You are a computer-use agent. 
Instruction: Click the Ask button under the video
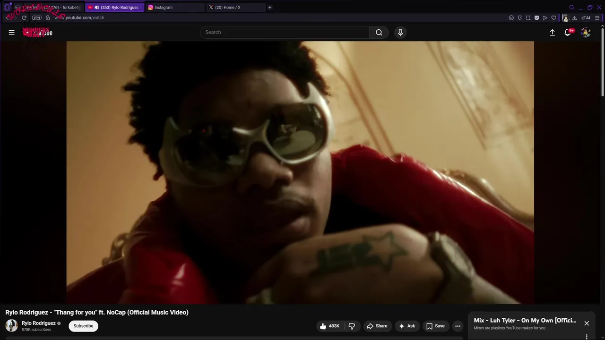tap(407, 326)
